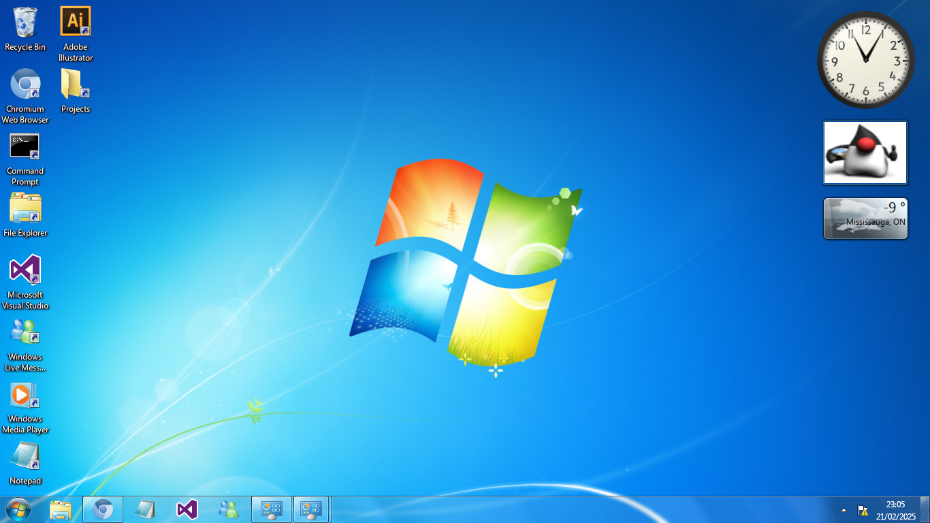The height and width of the screenshot is (523, 930).
Task: Open Action Center flag notification icon
Action: [863, 510]
